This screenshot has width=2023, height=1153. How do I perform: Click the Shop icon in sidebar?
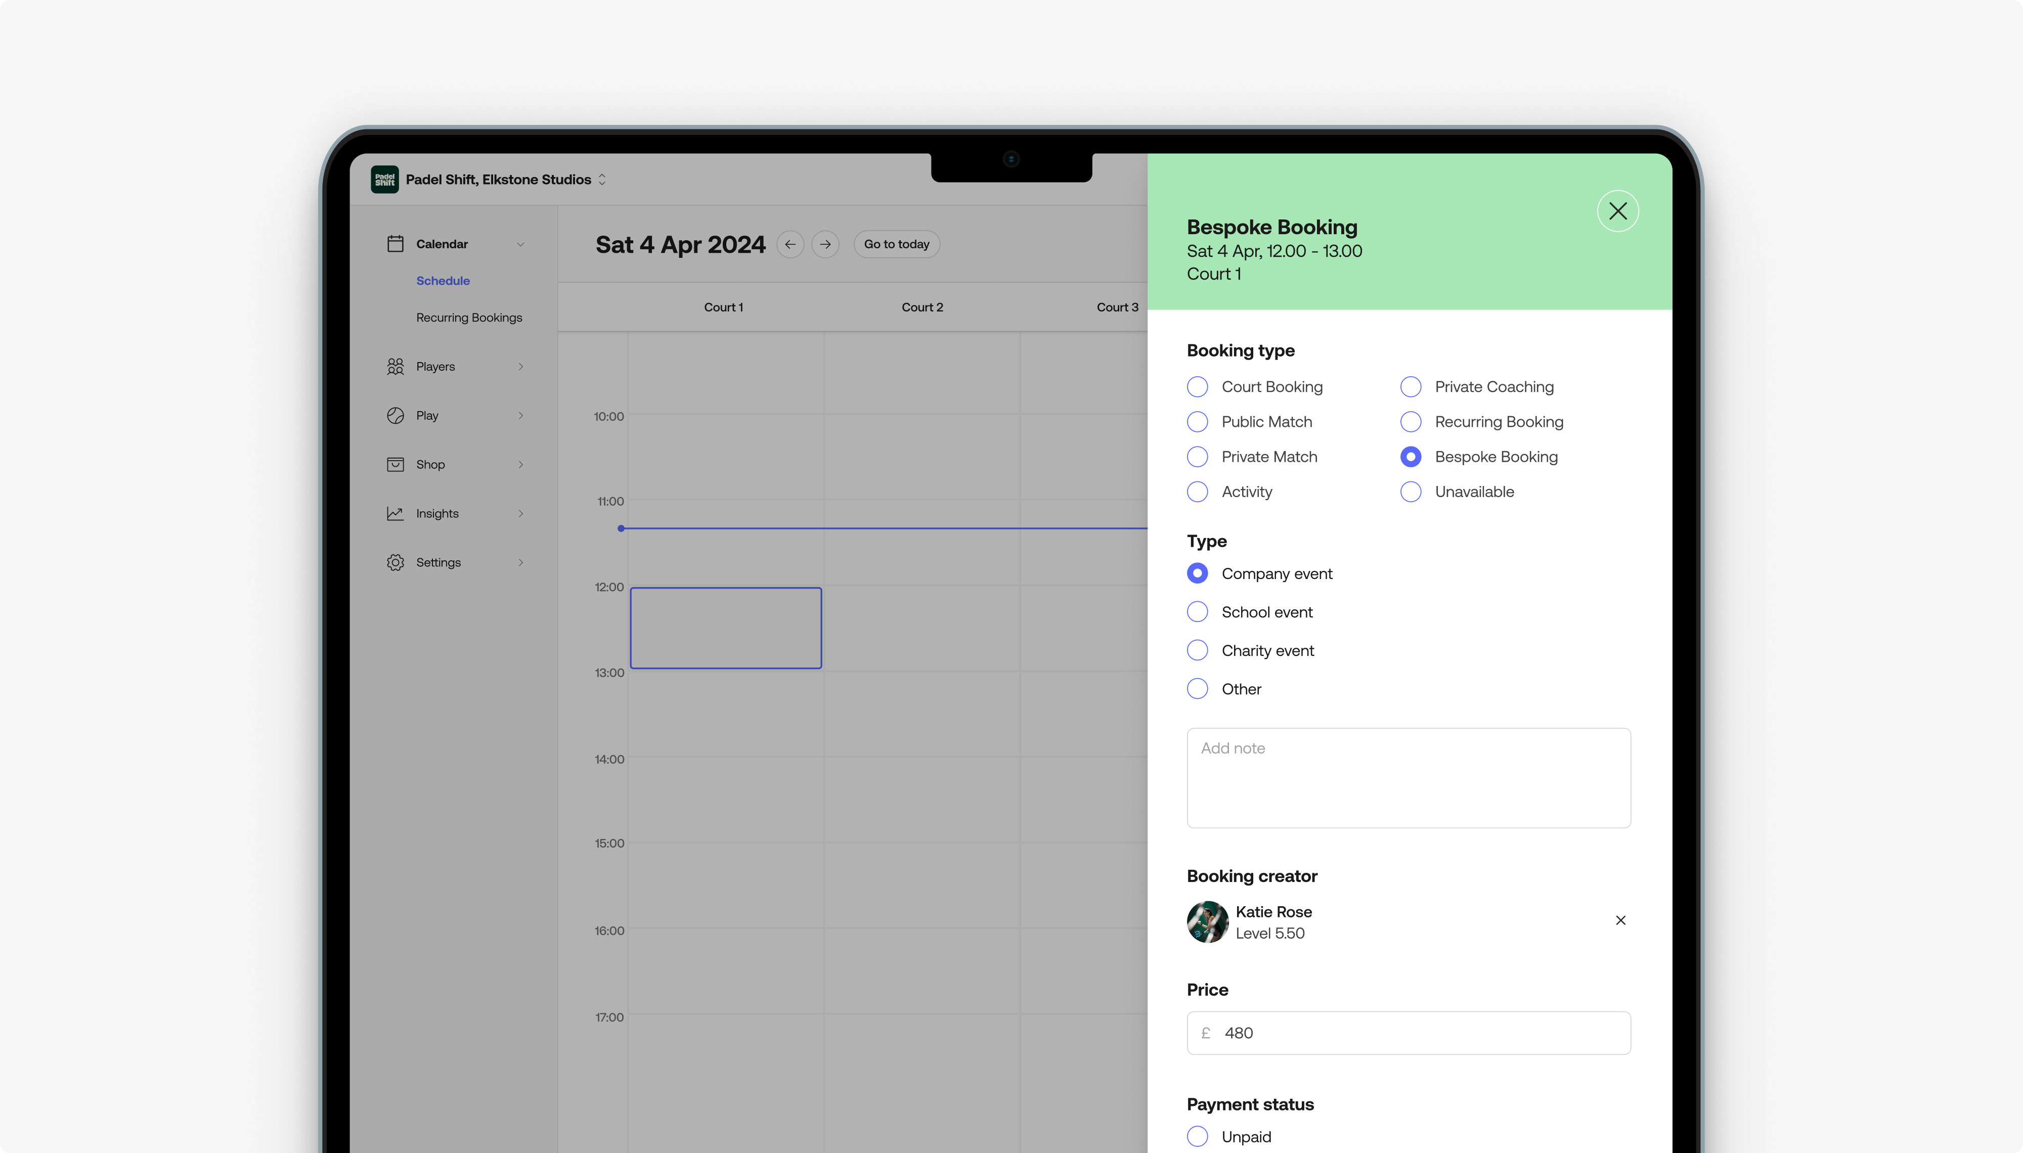coord(395,465)
